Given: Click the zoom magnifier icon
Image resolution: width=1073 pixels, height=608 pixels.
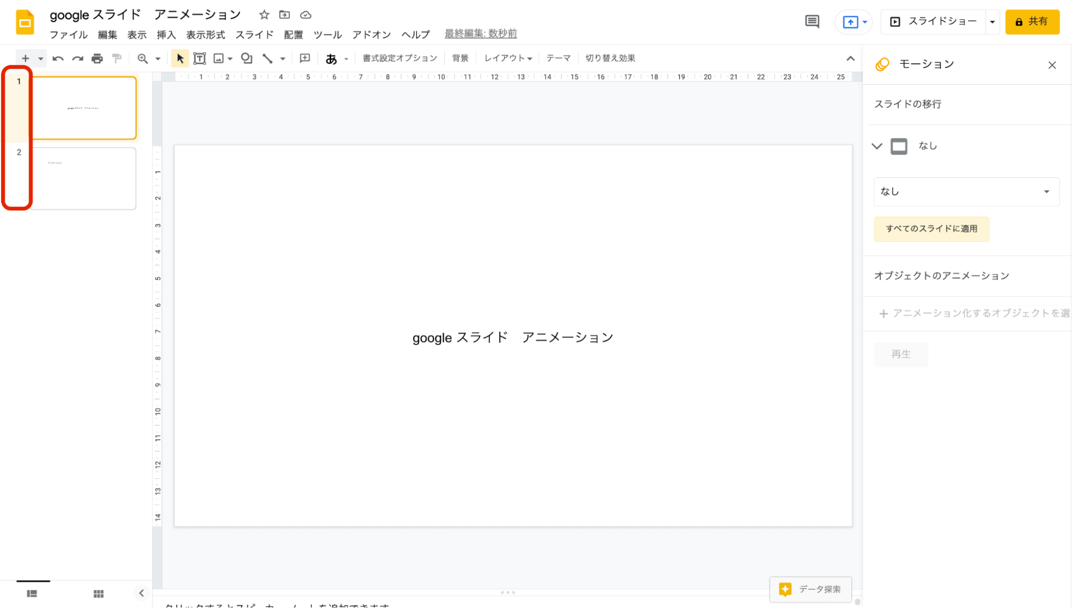Looking at the screenshot, I should pyautogui.click(x=142, y=58).
